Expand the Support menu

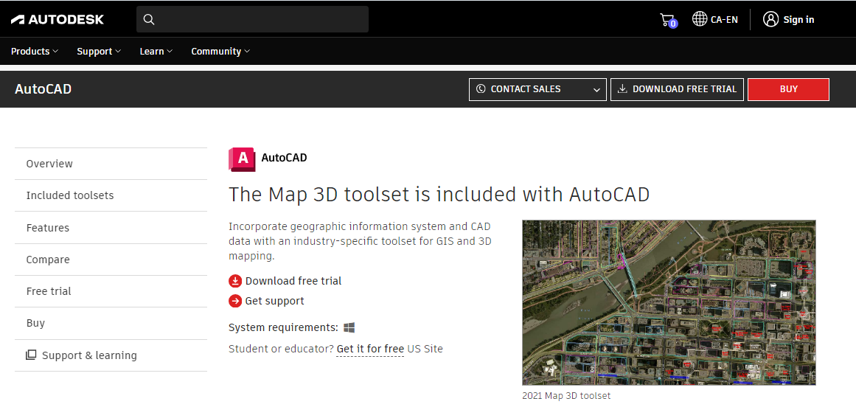(x=99, y=52)
